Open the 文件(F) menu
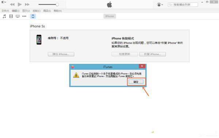 click(5, 11)
